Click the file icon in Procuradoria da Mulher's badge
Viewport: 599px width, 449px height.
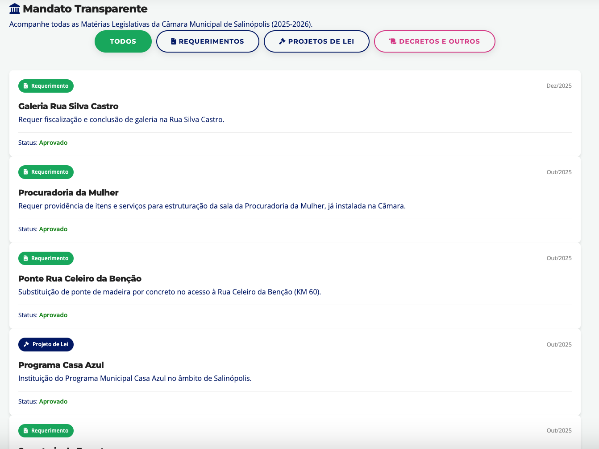coord(26,172)
